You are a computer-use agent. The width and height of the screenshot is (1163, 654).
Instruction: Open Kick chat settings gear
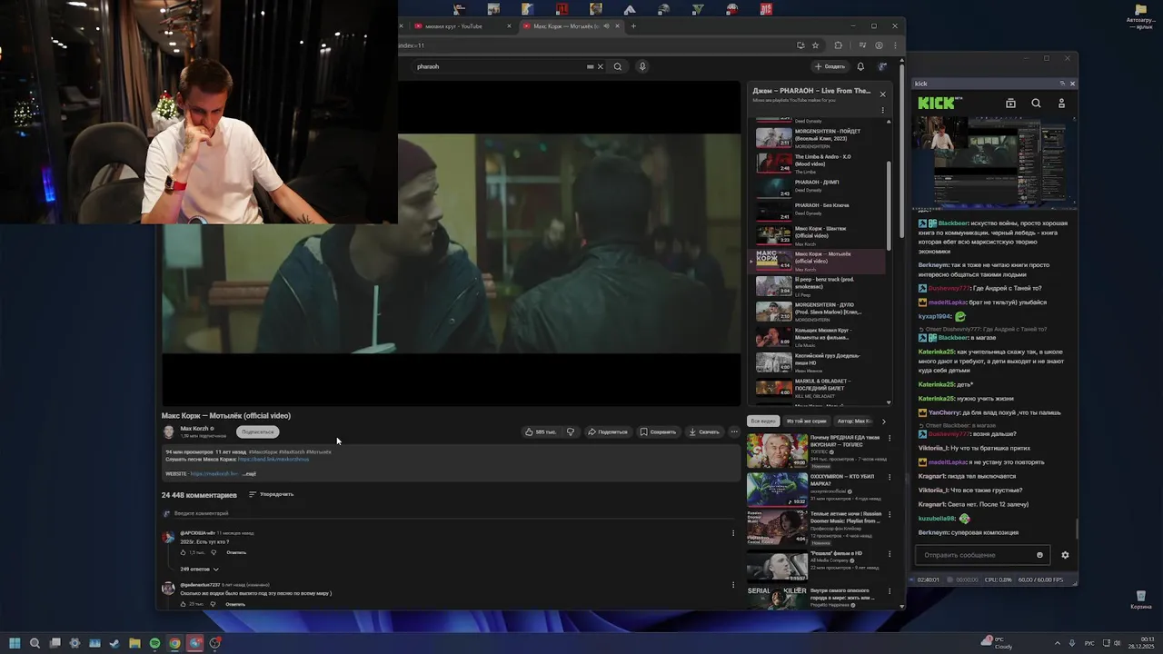pyautogui.click(x=1065, y=555)
